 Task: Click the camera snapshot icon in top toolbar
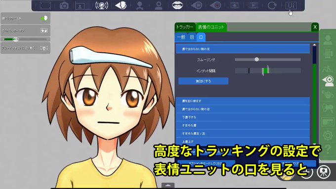(64, 5)
